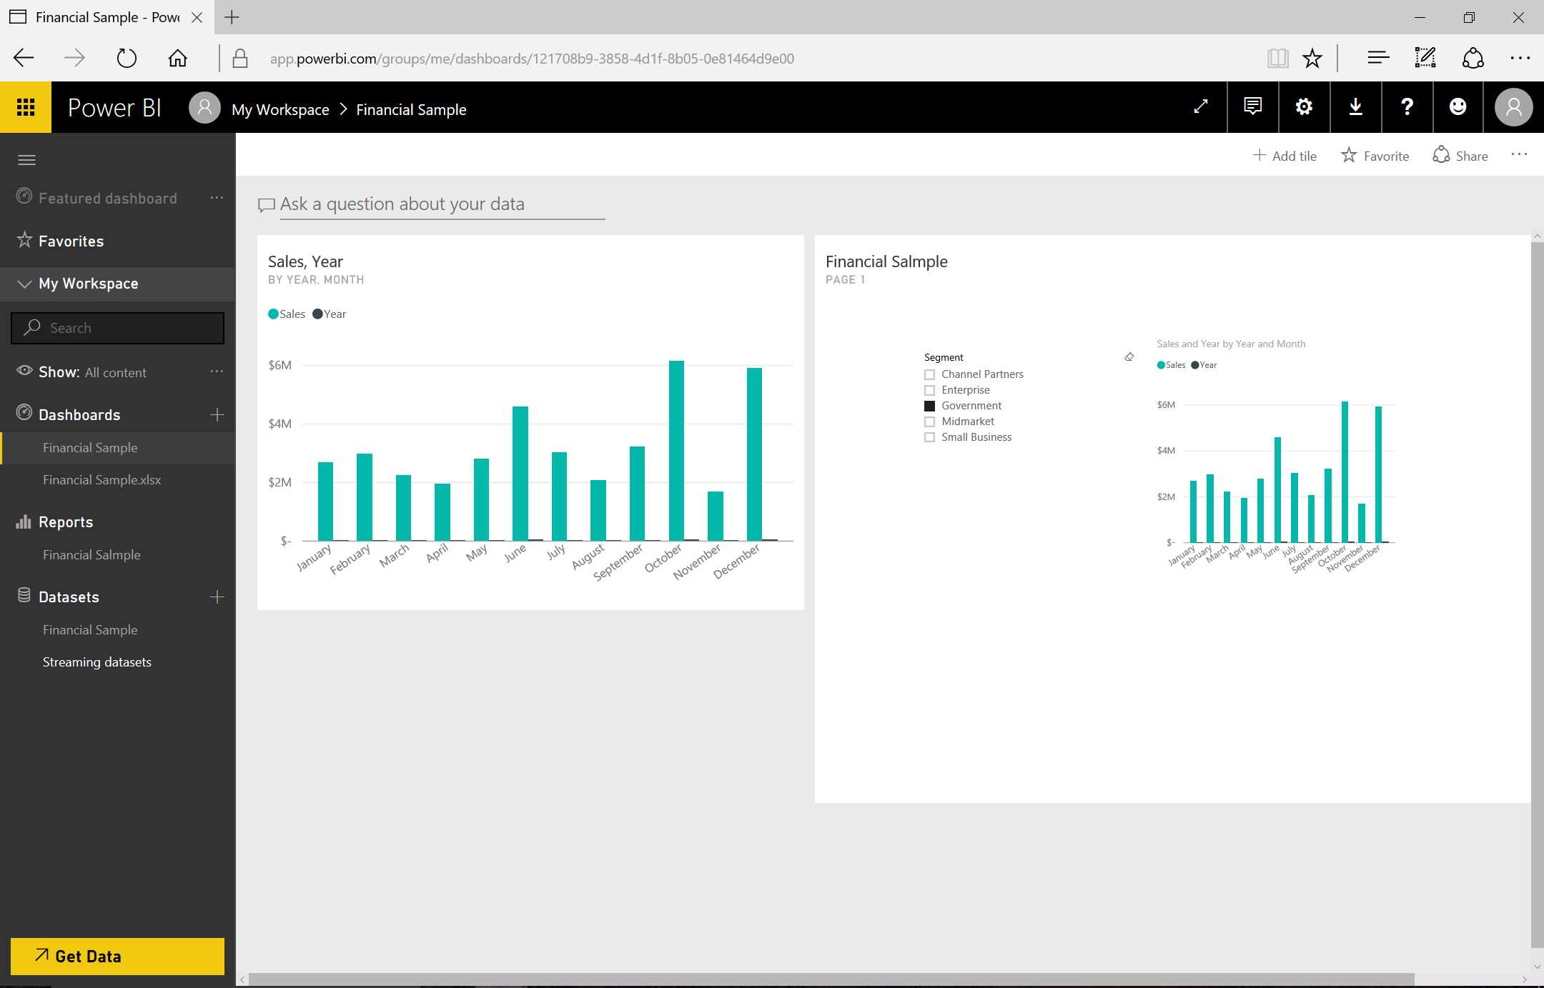Uncheck the Government segment checkbox
Viewport: 1544px width, 988px height.
click(929, 406)
